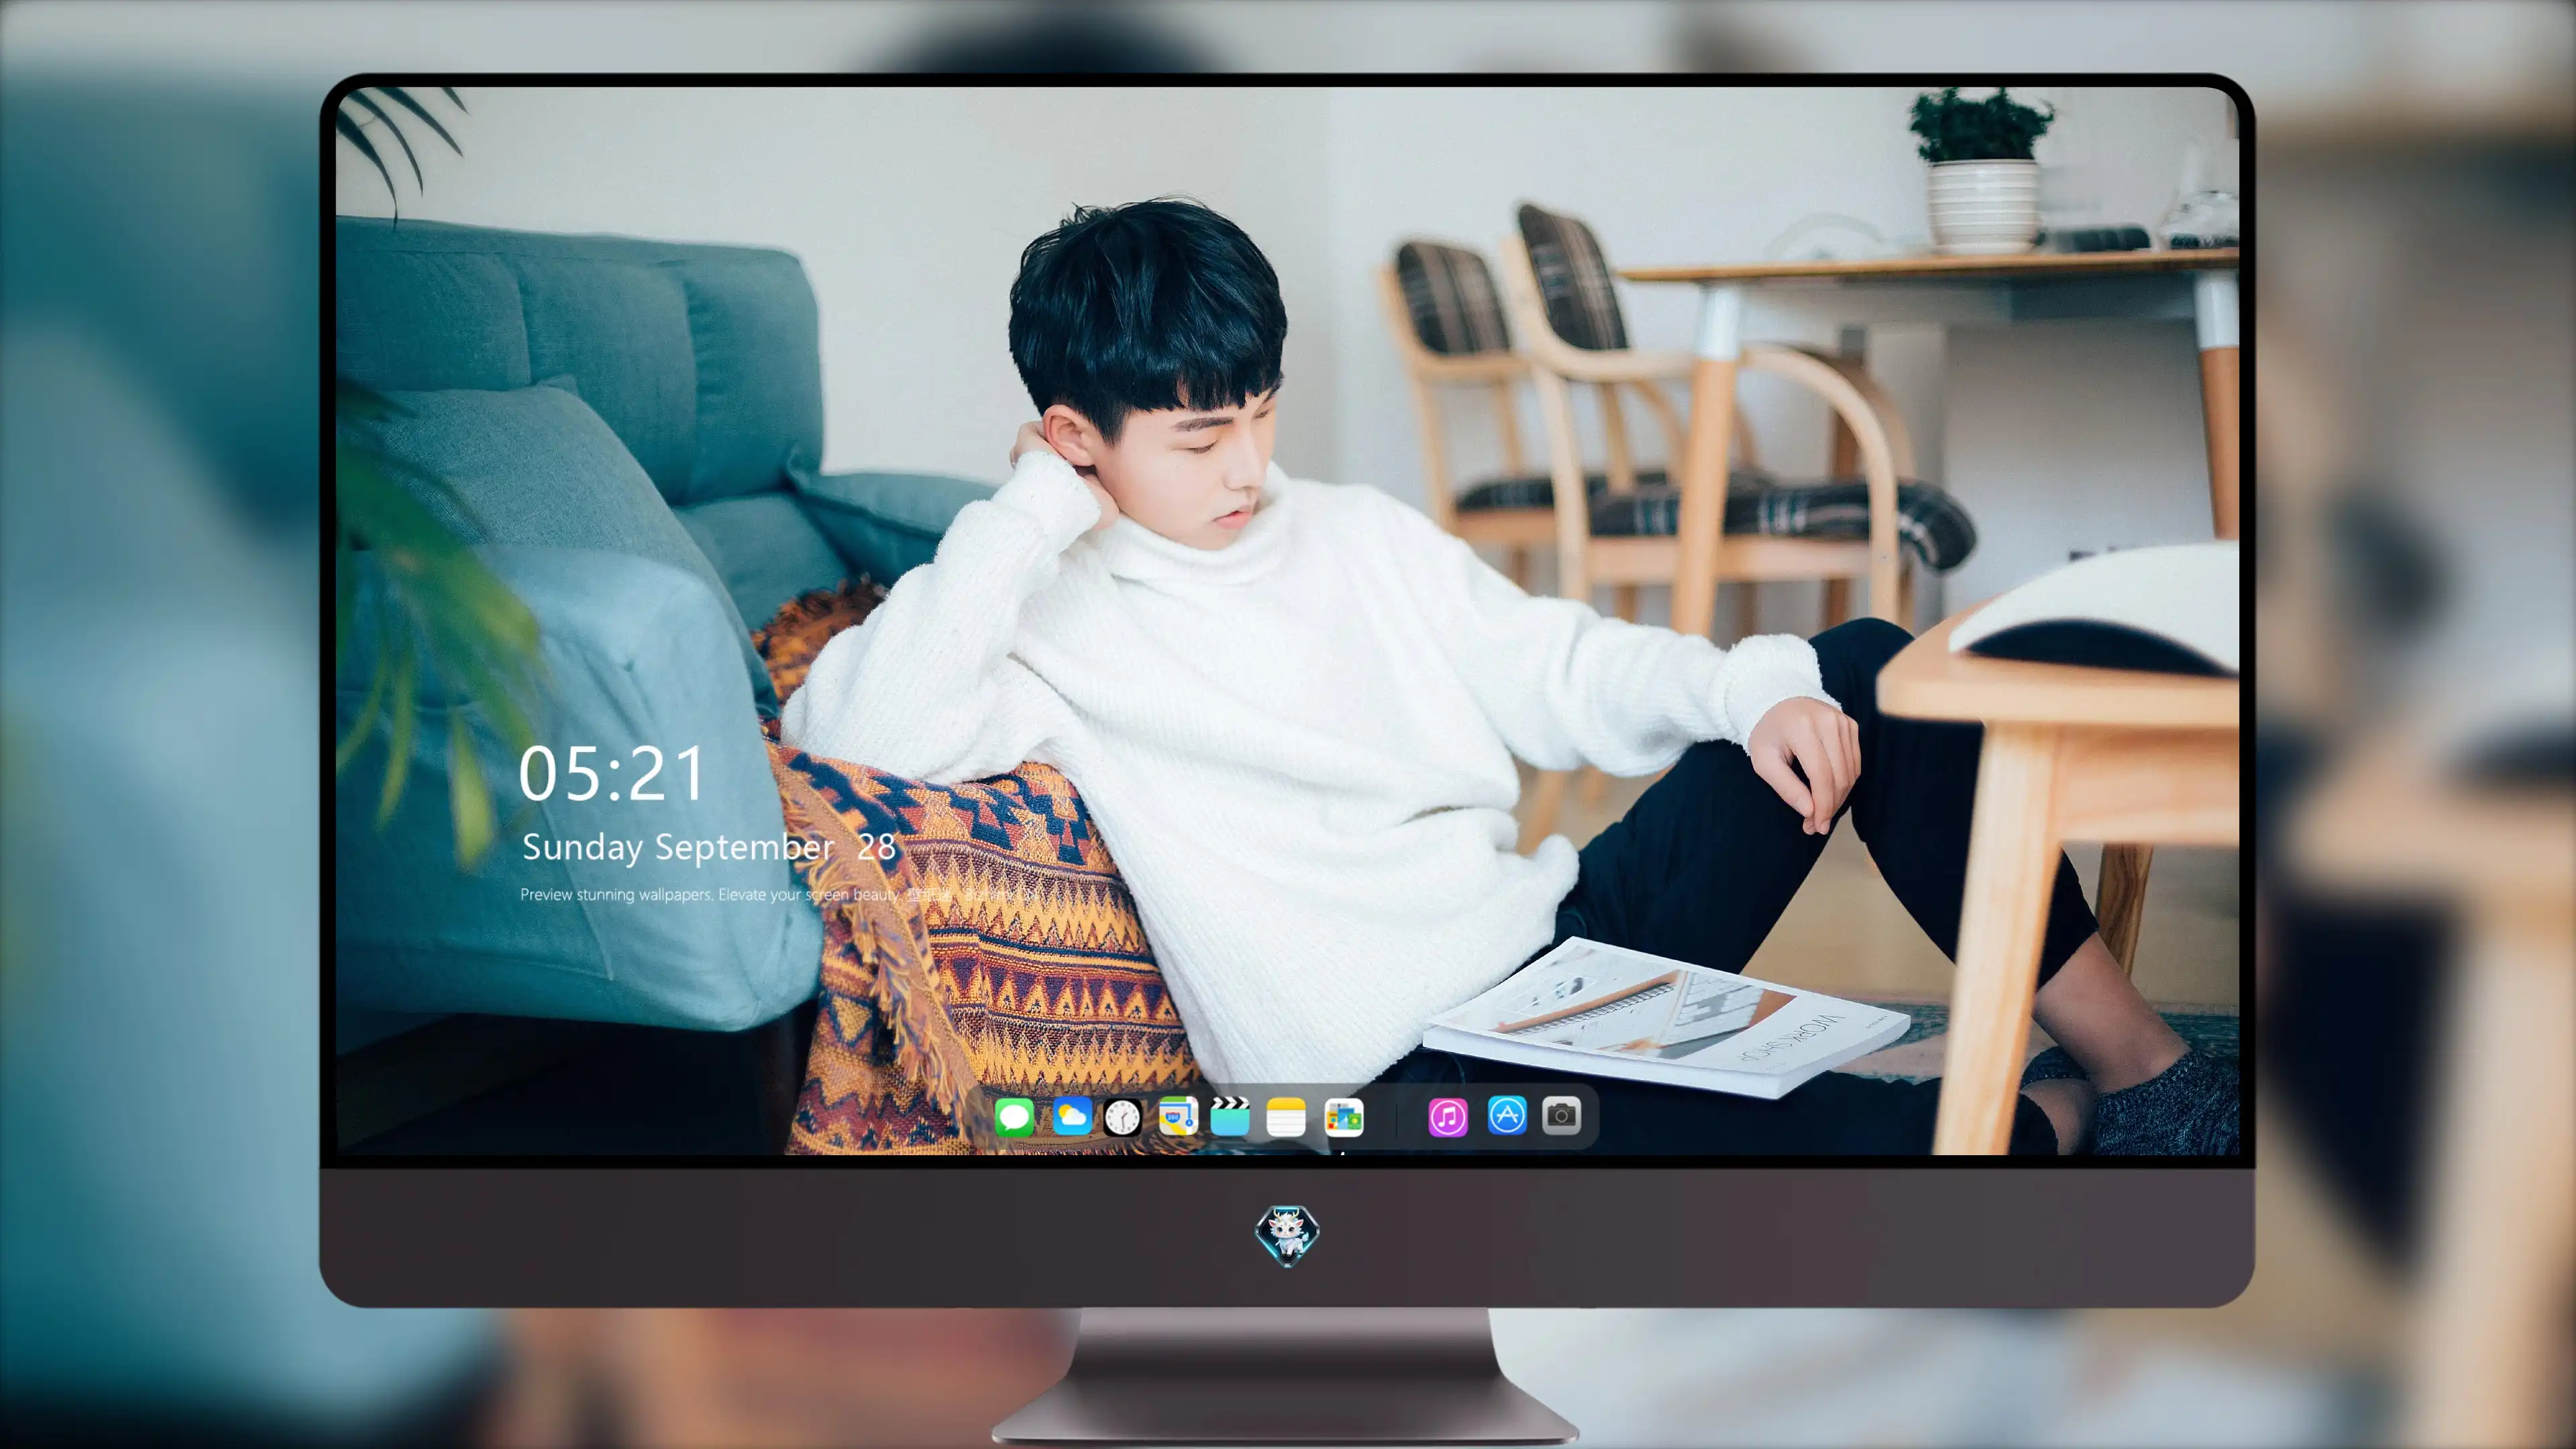2576x1449 pixels.
Task: Open the Videos clapperboard app
Action: pyautogui.click(x=1230, y=1117)
